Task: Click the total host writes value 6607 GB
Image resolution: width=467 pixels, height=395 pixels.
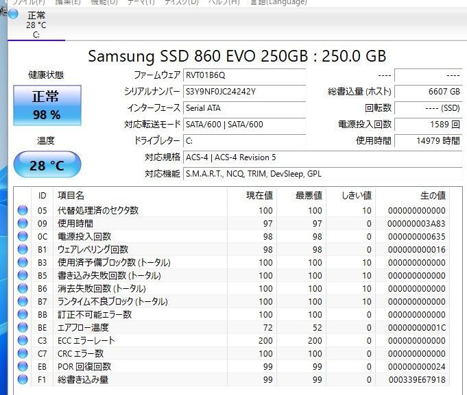Action: pyautogui.click(x=429, y=92)
